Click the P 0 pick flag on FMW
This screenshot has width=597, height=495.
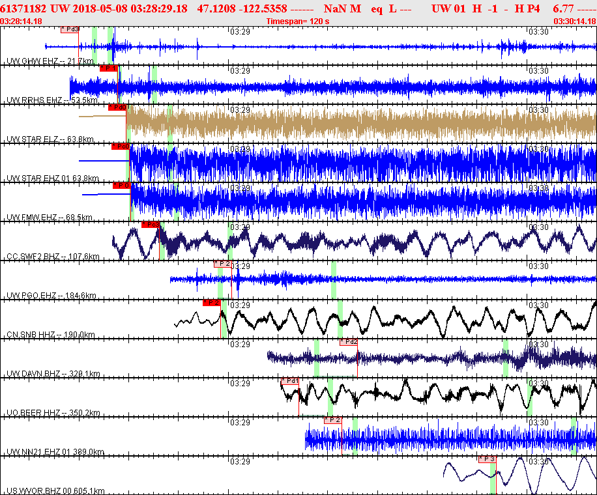(121, 186)
